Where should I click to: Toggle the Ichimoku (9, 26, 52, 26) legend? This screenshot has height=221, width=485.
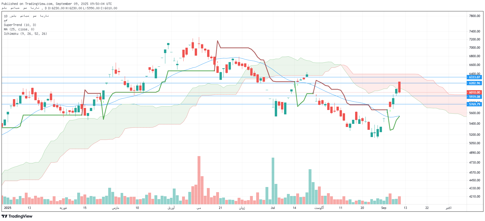pos(25,34)
